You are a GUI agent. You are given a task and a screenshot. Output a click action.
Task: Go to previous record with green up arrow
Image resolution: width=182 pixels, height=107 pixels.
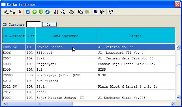pyautogui.click(x=35, y=12)
